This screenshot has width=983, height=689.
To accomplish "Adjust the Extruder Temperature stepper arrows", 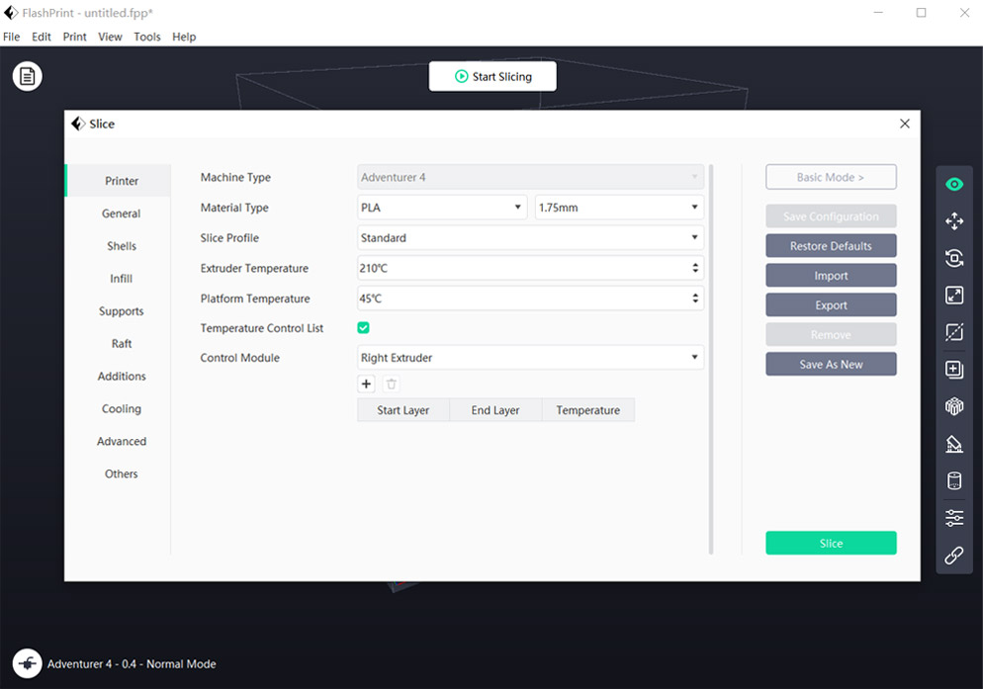I will pyautogui.click(x=695, y=268).
